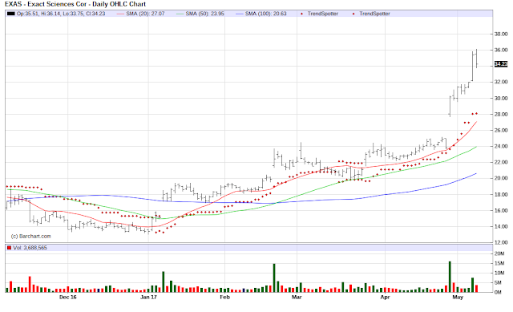Image resolution: width=513 pixels, height=312 pixels.
Task: Click the 5M volume axis label
Action: point(498,282)
